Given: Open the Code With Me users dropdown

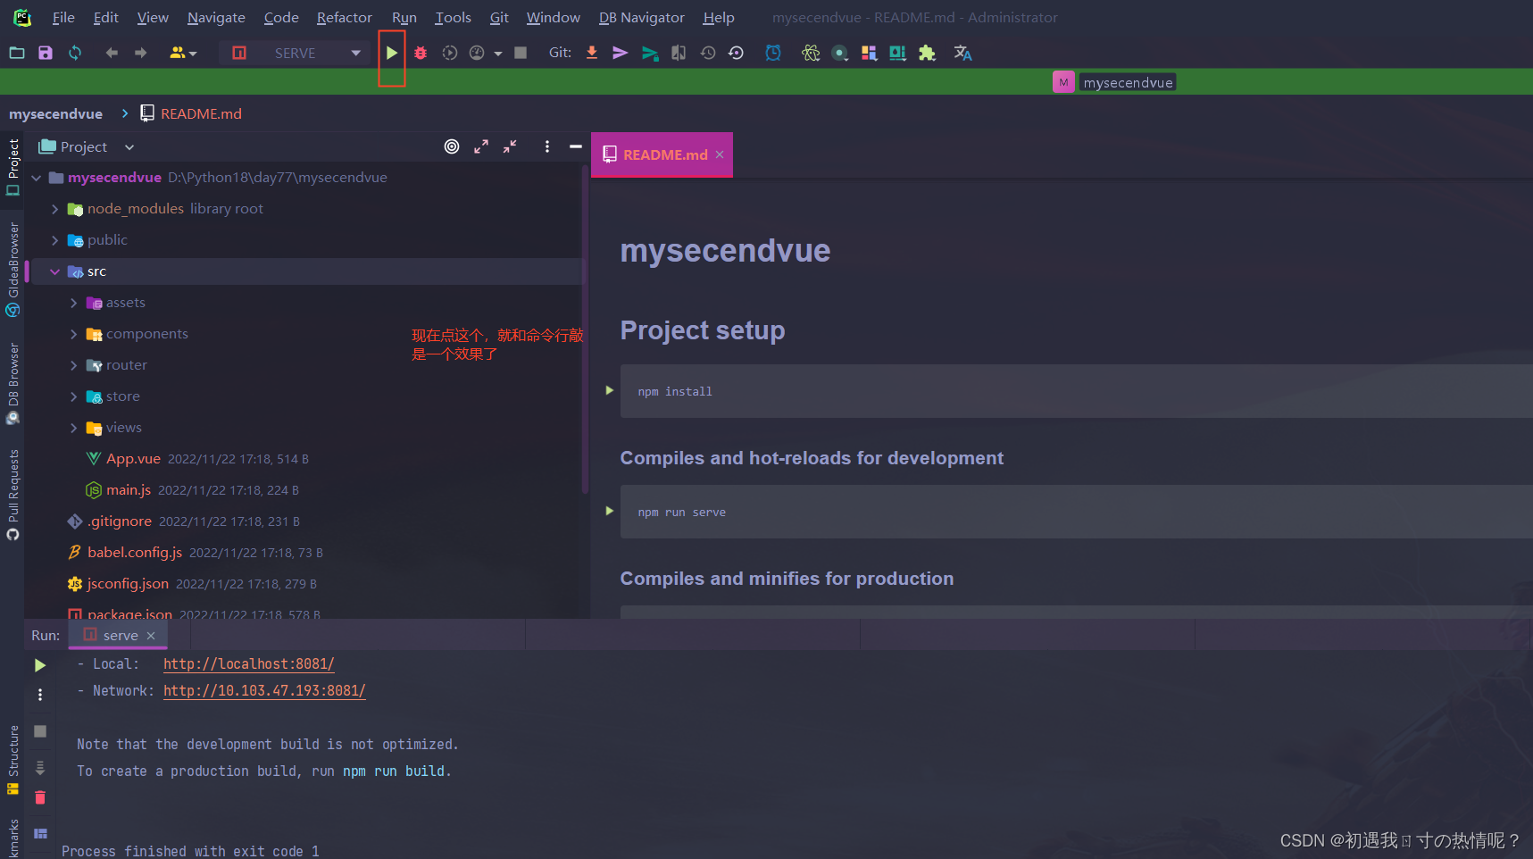Looking at the screenshot, I should tap(183, 54).
